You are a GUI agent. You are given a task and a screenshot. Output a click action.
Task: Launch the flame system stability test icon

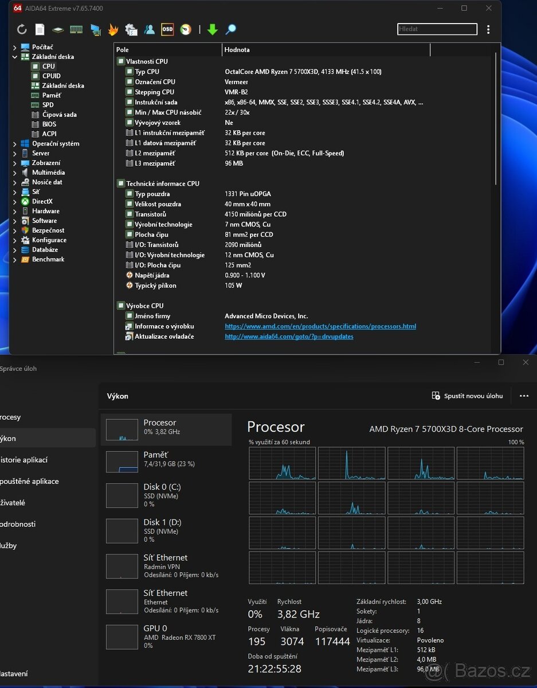click(x=113, y=29)
